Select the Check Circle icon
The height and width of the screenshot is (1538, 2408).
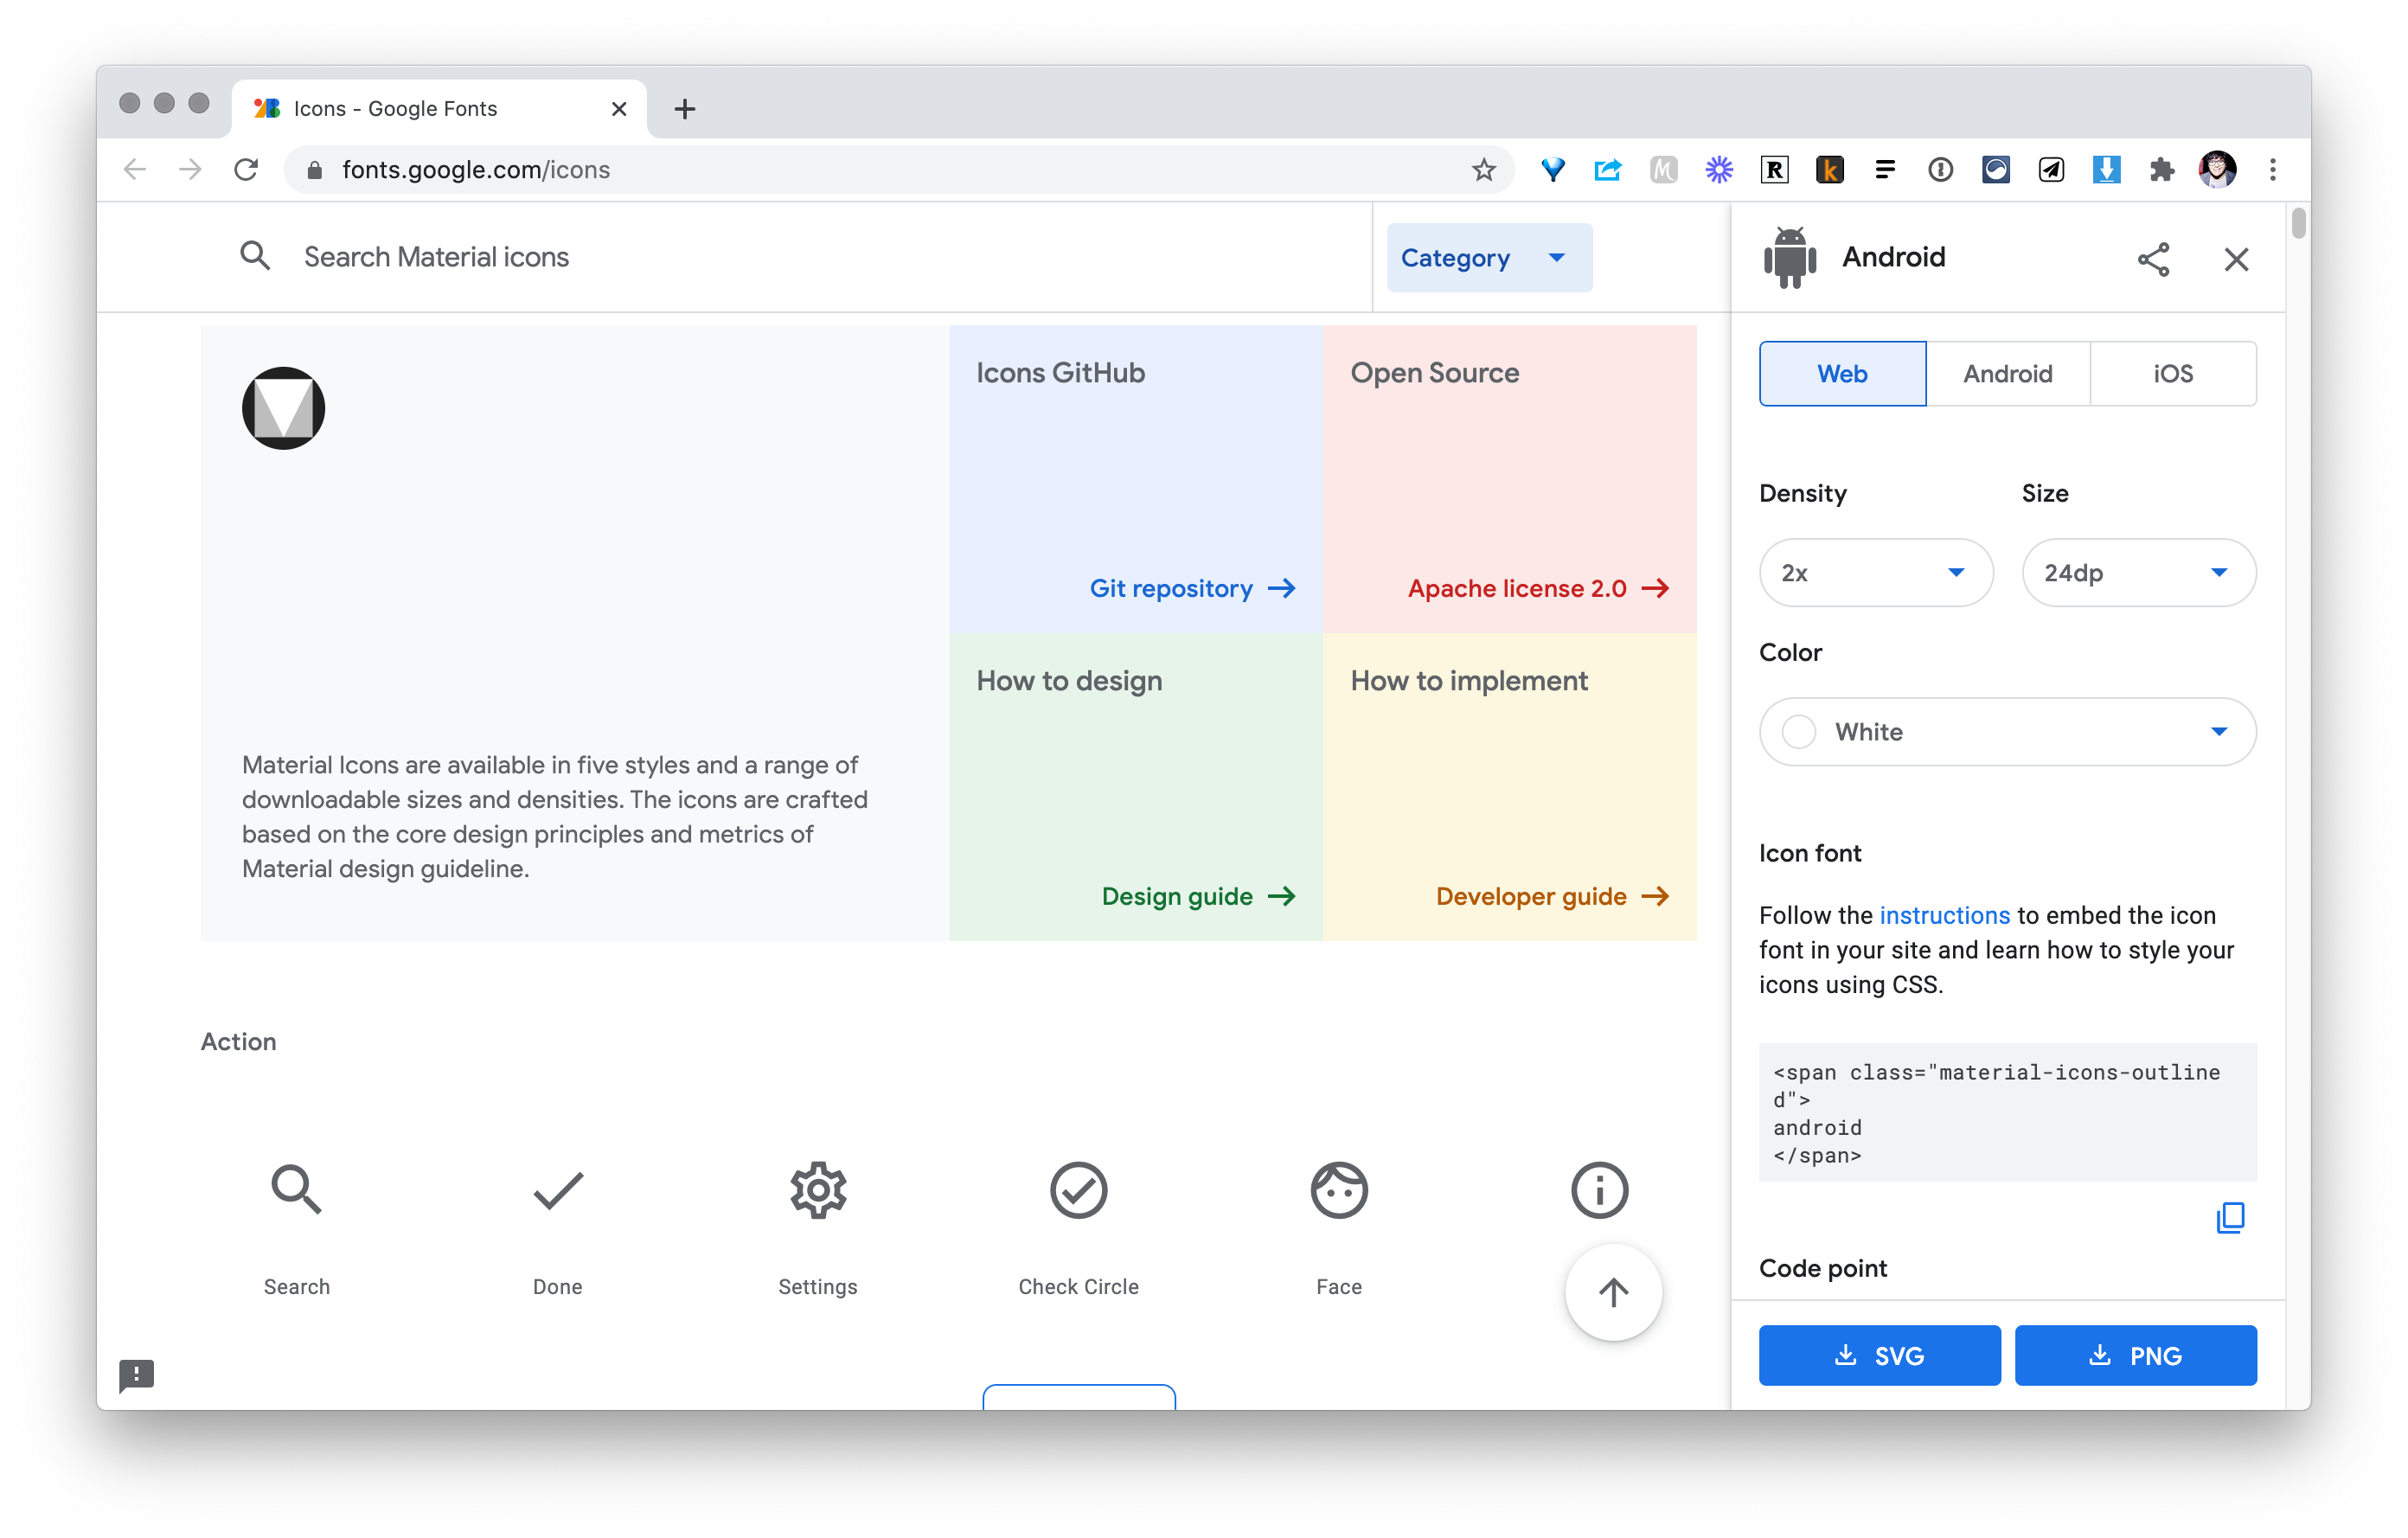(x=1078, y=1190)
